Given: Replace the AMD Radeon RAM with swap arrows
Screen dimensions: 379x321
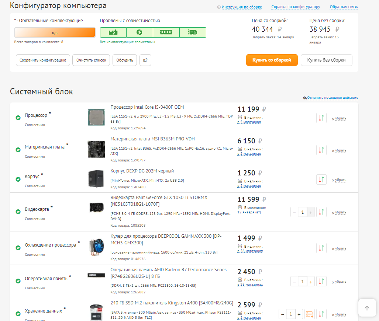Looking at the screenshot, I should (x=321, y=281).
